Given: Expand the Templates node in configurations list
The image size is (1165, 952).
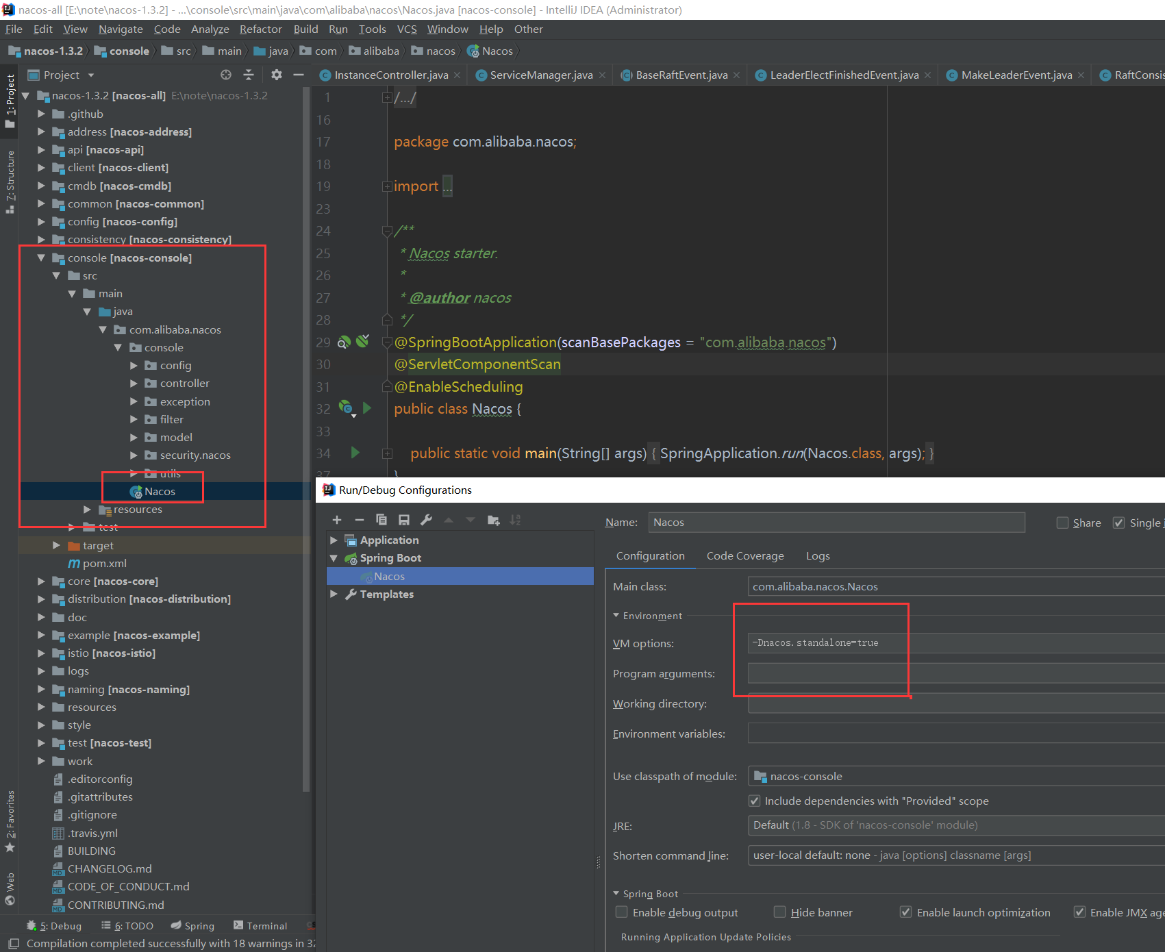Looking at the screenshot, I should tap(334, 594).
